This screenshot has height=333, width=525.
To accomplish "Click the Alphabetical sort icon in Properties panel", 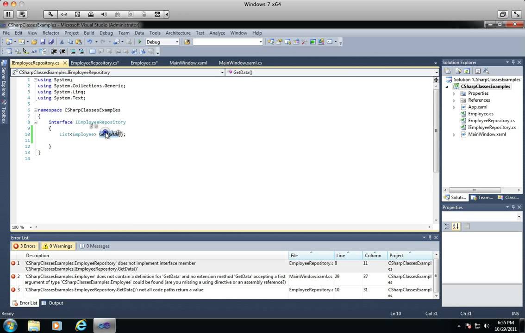I will (456, 226).
